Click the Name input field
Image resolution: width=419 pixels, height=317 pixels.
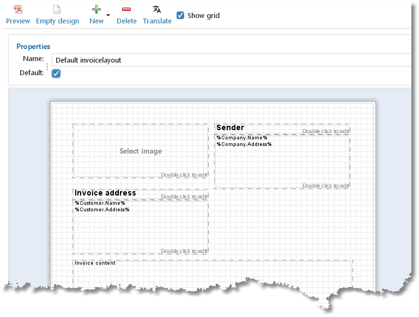tap(232, 60)
